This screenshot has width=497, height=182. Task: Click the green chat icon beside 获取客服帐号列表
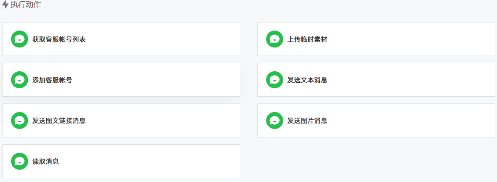click(20, 39)
